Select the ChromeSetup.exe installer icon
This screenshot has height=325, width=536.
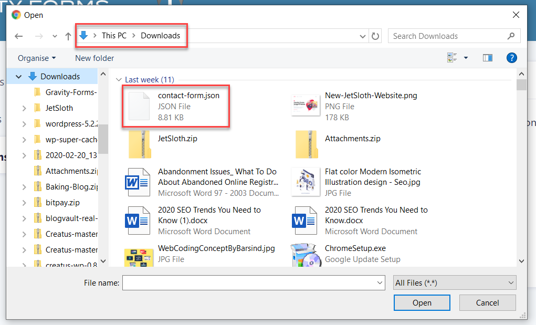306,255
